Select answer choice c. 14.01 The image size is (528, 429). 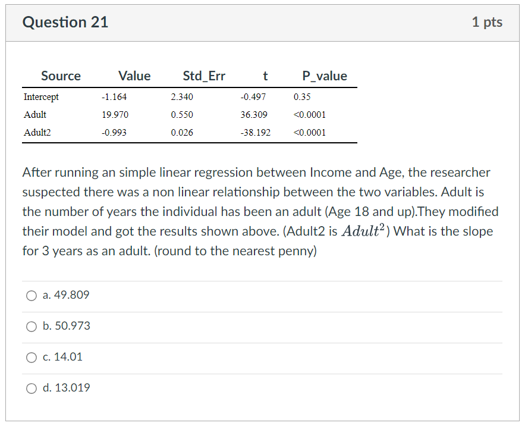31,357
